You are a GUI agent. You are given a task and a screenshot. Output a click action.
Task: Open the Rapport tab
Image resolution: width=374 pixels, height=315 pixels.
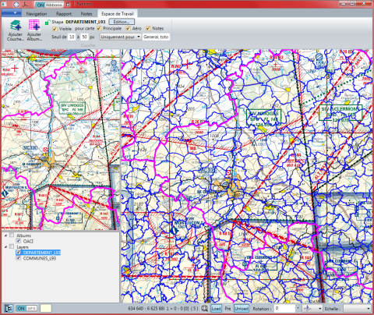coord(64,14)
